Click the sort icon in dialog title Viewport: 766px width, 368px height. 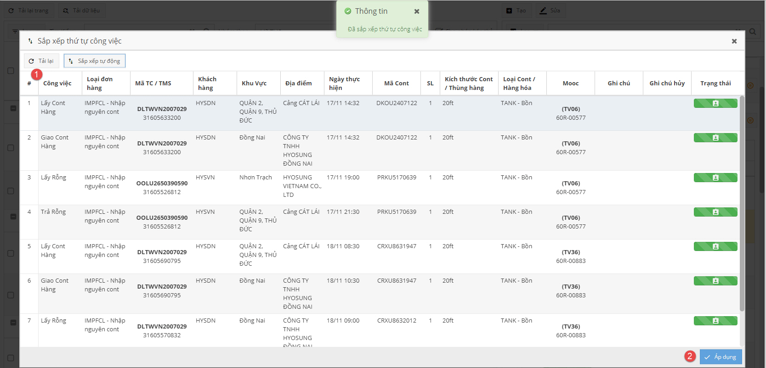point(30,41)
